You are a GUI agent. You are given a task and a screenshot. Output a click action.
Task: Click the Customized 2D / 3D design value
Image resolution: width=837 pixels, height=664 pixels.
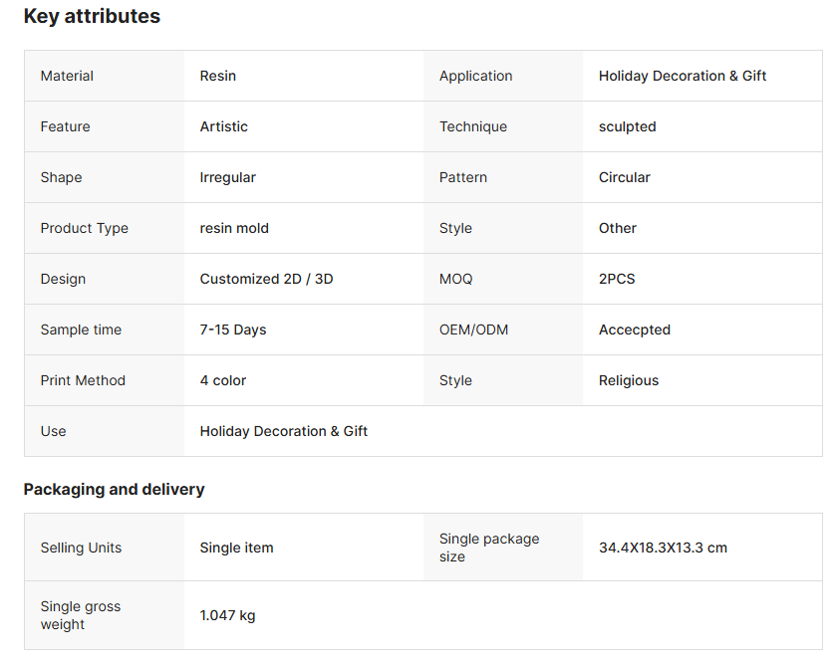click(266, 279)
